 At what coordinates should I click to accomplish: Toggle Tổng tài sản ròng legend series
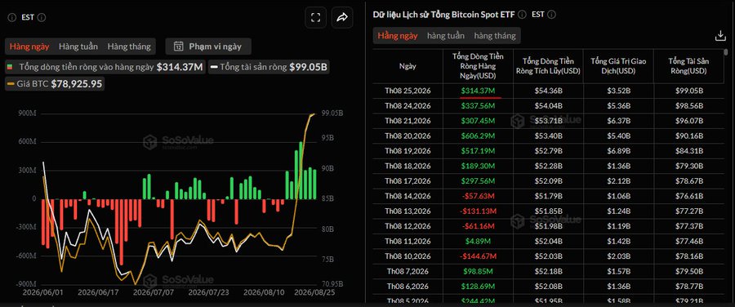269,67
